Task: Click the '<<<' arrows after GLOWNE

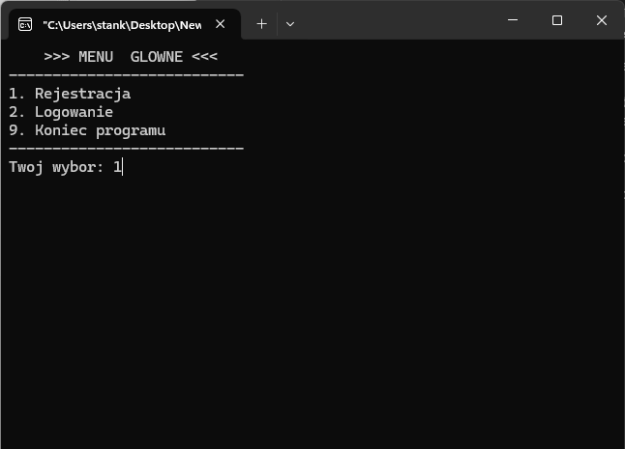Action: [x=204, y=57]
